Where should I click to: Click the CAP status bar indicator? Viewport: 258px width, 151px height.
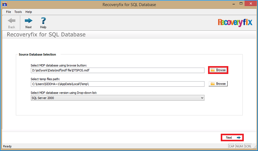(x=232, y=146)
